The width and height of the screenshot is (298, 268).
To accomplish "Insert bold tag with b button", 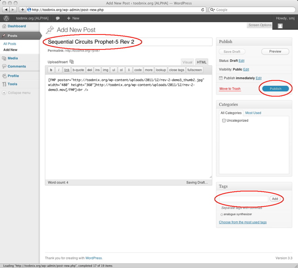I will pyautogui.click(x=51, y=70).
